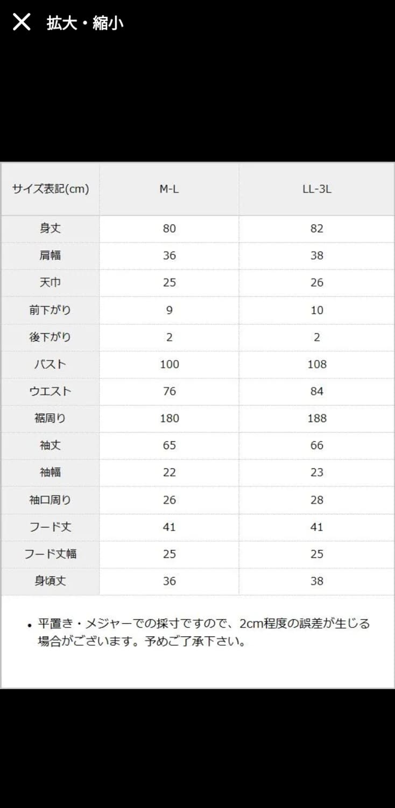Image resolution: width=395 pixels, height=808 pixels.
Task: Click the LL-3L hem value 188
Action: pyautogui.click(x=316, y=419)
